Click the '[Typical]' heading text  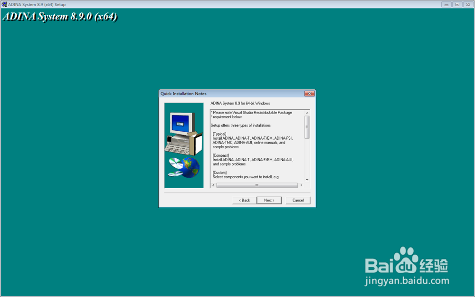point(219,134)
